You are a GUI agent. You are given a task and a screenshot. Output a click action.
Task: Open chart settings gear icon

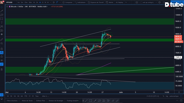point(160,2)
